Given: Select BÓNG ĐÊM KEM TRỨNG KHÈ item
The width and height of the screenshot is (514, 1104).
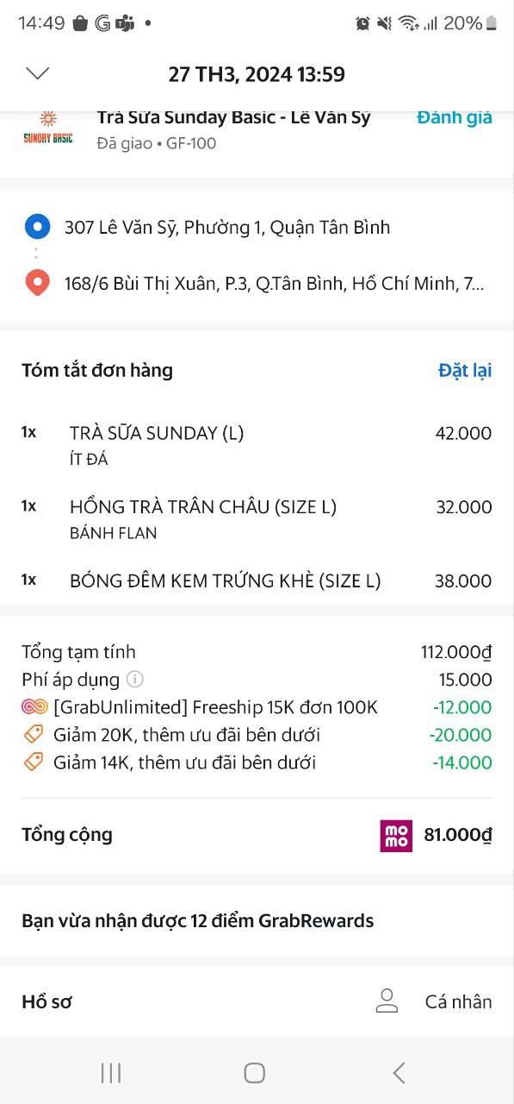Looking at the screenshot, I should (x=257, y=581).
